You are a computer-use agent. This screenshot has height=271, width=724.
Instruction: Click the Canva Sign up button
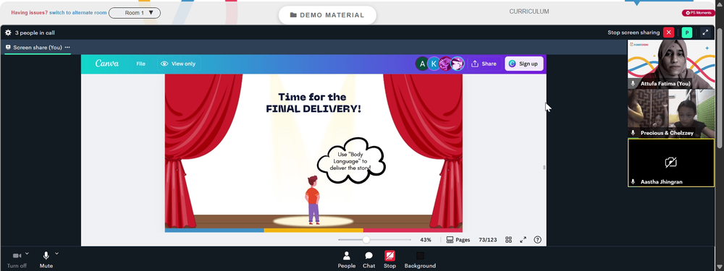pos(523,64)
